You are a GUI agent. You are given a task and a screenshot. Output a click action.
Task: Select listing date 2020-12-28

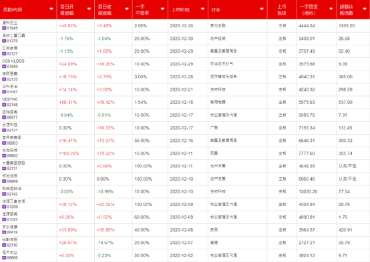[182, 77]
